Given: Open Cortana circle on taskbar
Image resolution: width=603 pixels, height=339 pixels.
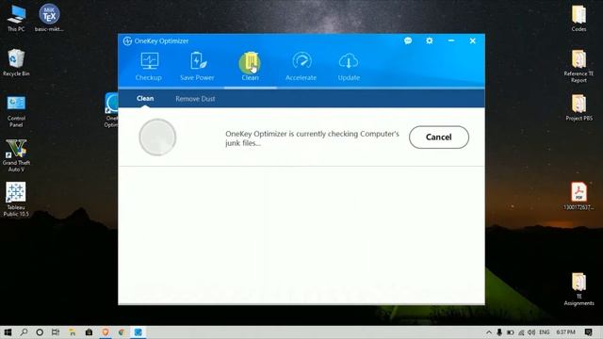Looking at the screenshot, I should point(40,332).
